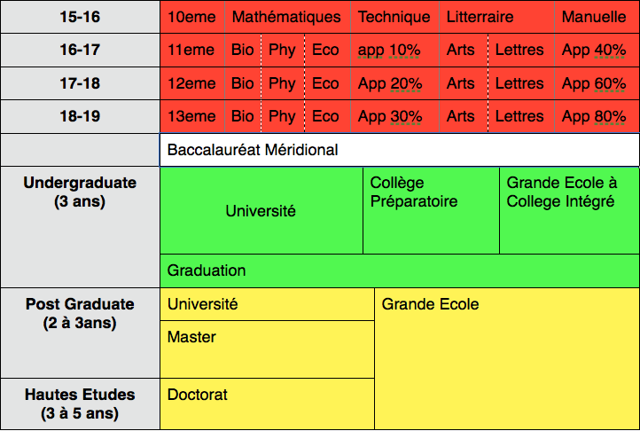The height and width of the screenshot is (431, 640).
Task: Select Manuelle in the 10eme row
Action: pyautogui.click(x=594, y=17)
